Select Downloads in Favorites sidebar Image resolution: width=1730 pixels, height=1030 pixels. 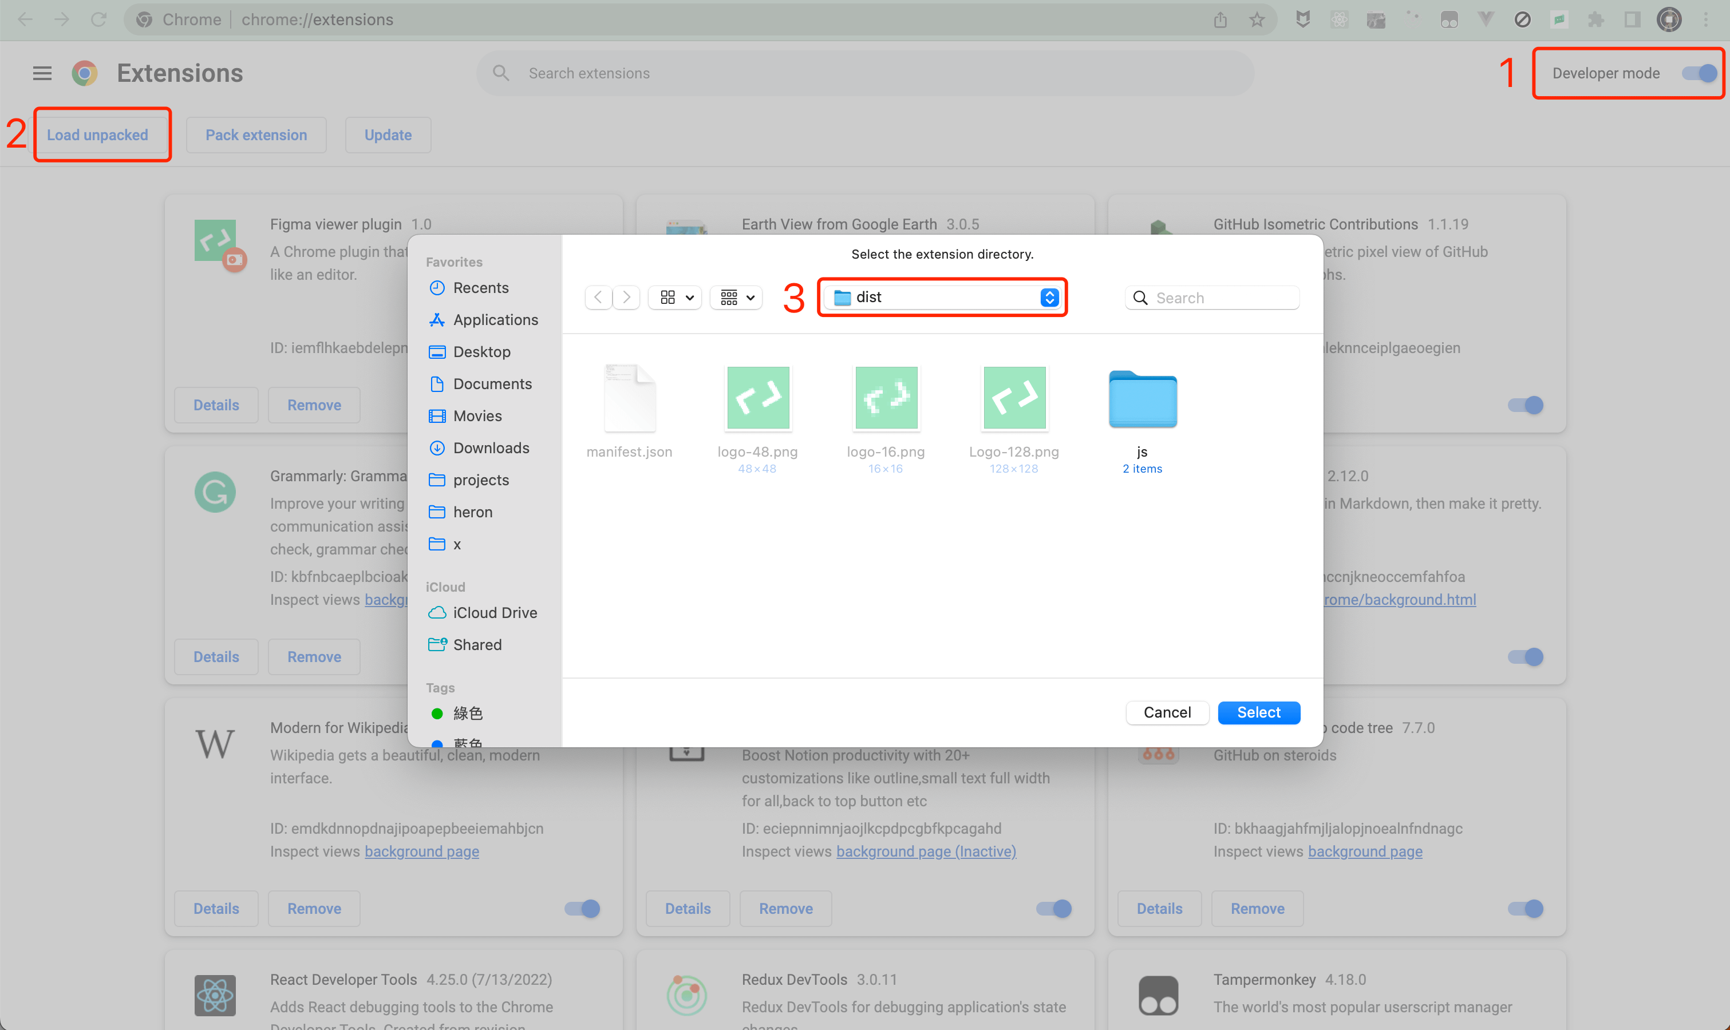tap(491, 447)
